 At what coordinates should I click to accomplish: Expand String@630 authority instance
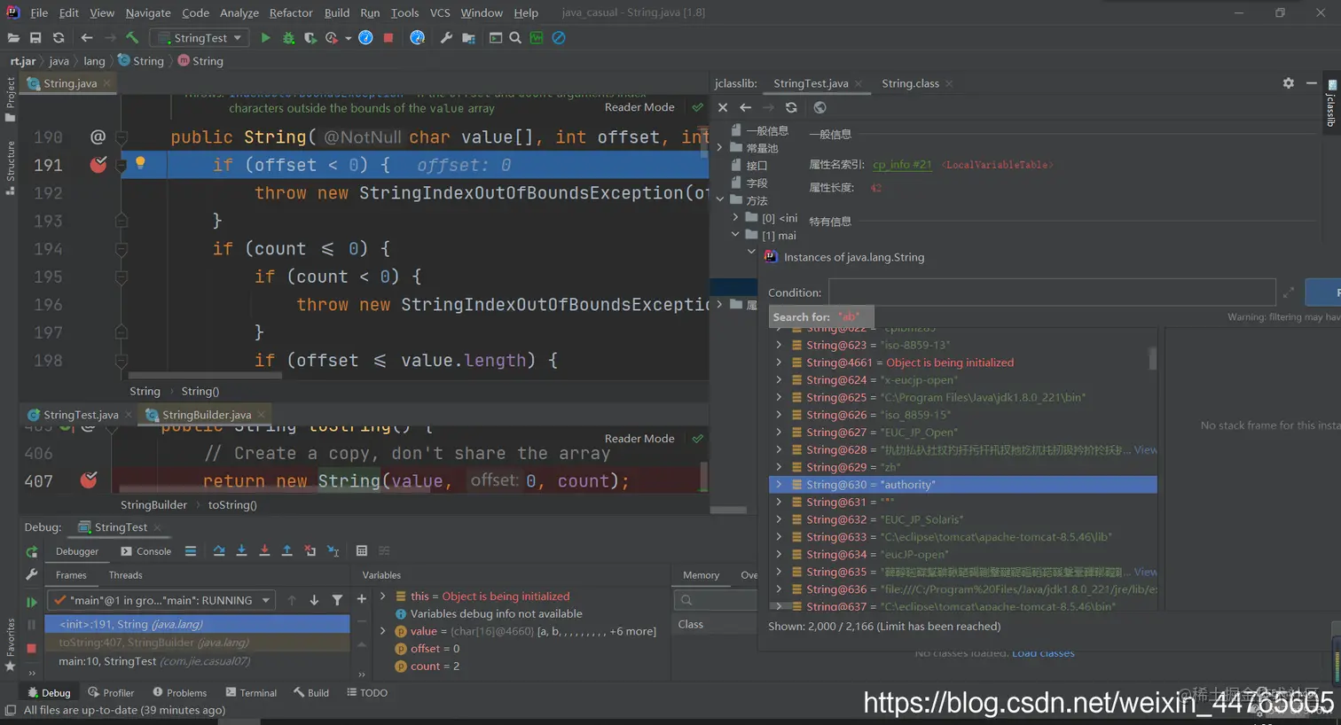tap(779, 485)
